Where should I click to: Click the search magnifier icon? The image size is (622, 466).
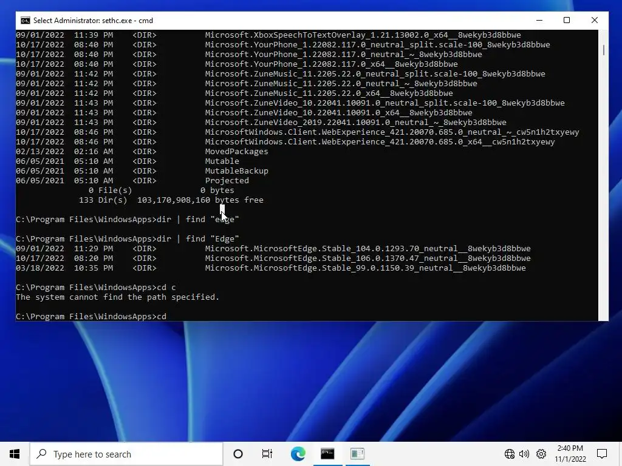coord(42,454)
